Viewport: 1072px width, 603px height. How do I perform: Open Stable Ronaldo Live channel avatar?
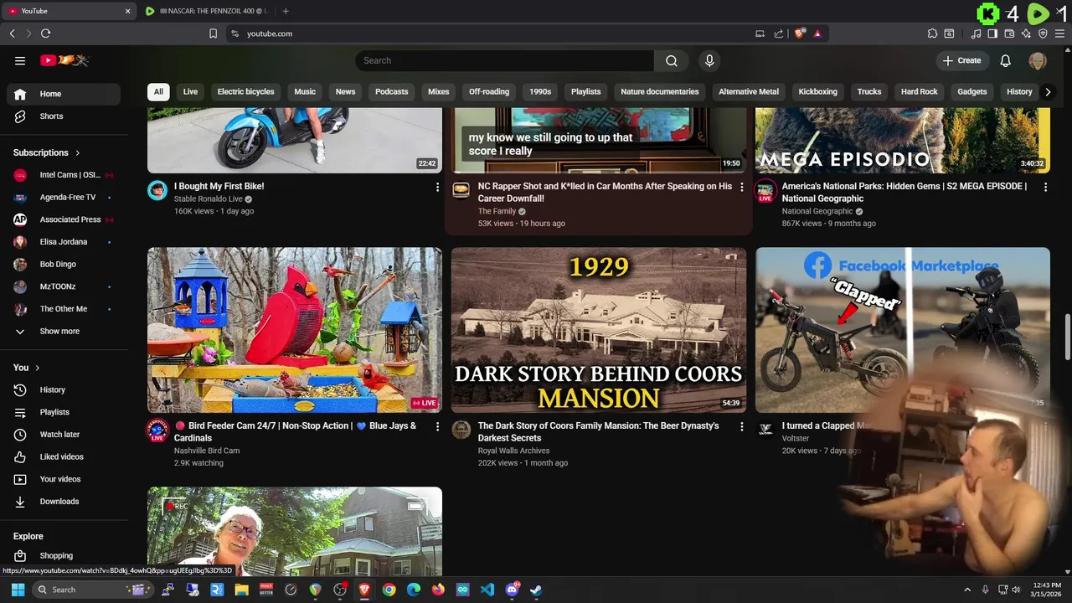coord(157,191)
